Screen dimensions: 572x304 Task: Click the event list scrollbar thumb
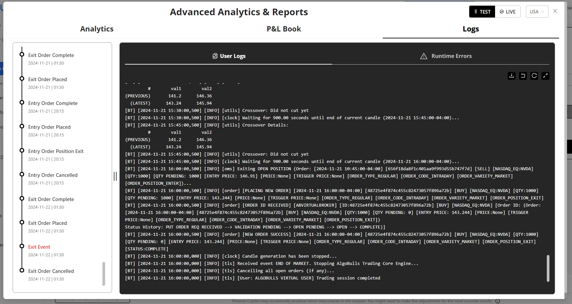coord(104,274)
